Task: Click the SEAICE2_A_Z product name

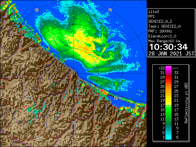Action: [x=160, y=21]
